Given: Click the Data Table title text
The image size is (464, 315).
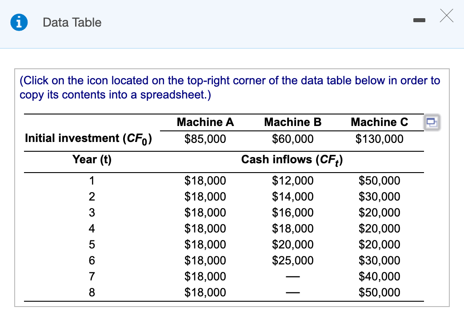Looking at the screenshot, I should [72, 23].
